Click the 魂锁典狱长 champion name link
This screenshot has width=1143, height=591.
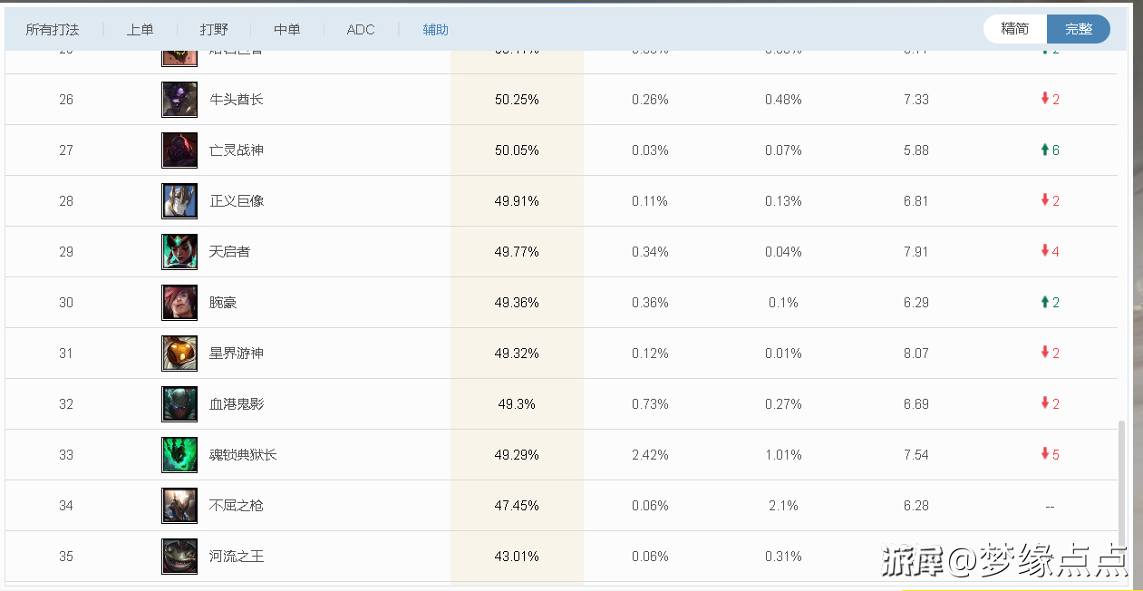click(x=243, y=455)
